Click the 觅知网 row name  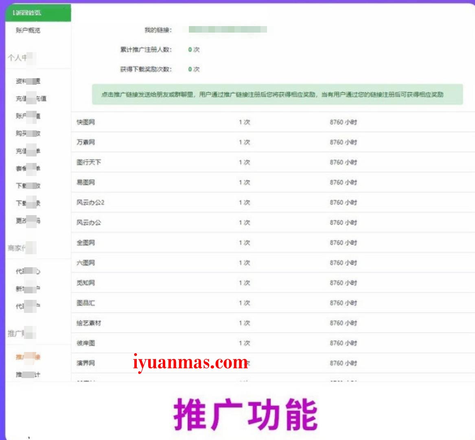click(86, 283)
